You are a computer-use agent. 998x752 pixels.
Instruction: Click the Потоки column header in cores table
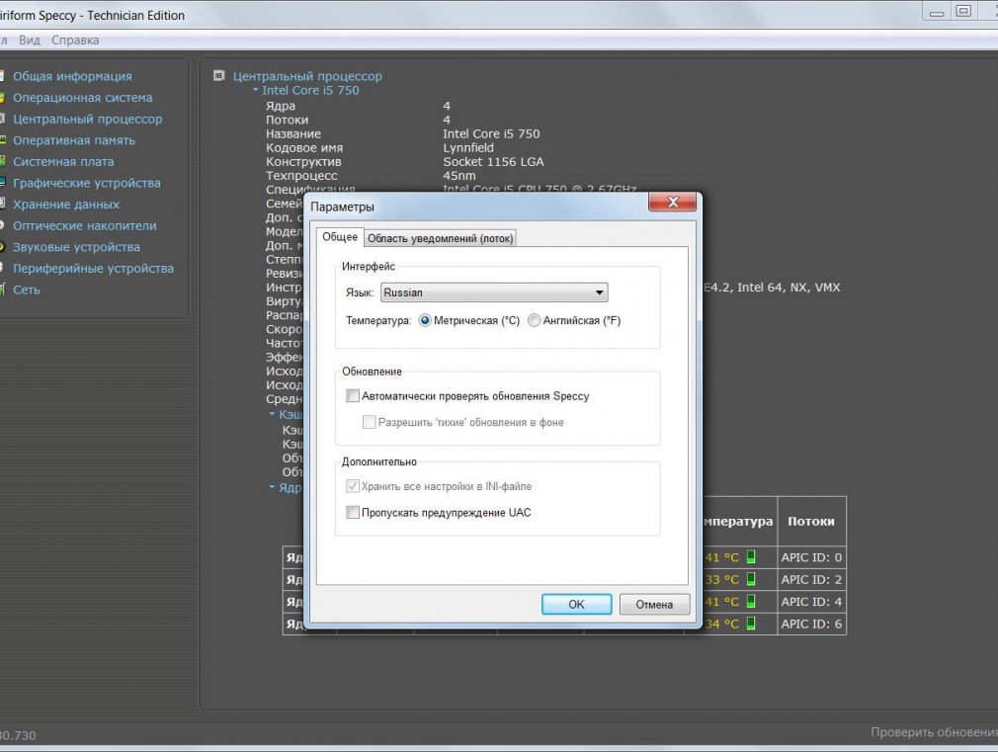coord(811,521)
